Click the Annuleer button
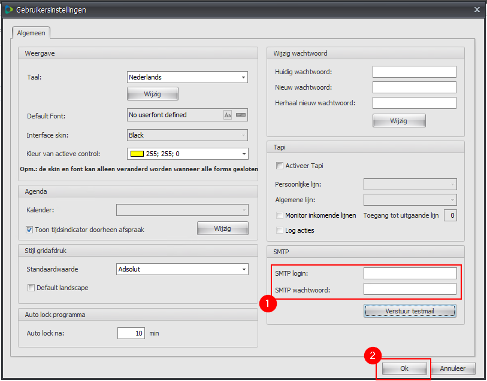This screenshot has width=487, height=381. (453, 368)
